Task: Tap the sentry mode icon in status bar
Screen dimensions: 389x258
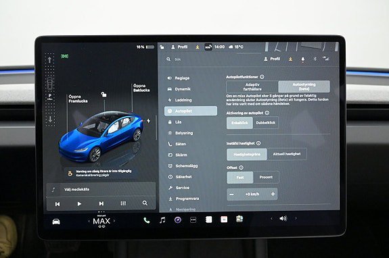Action: pos(208,47)
